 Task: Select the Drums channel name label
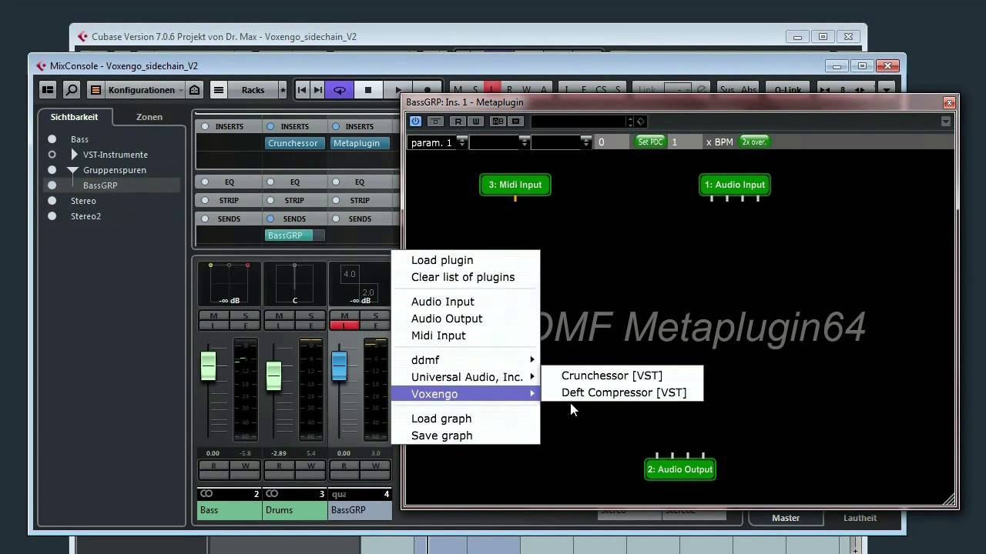coord(294,510)
